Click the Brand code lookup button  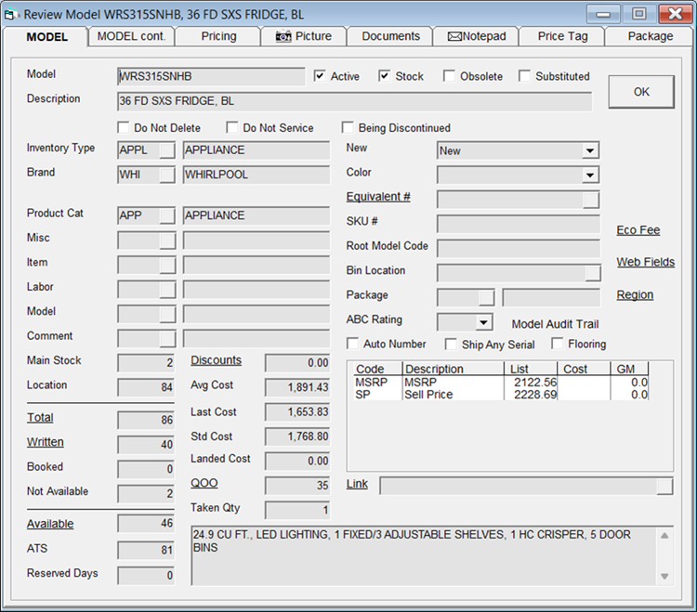(x=166, y=175)
